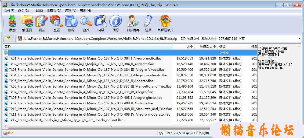Image resolution: width=304 pixels, height=138 pixels.
Task: Select Tk05 Andante D_385 file
Action: click(x=130, y=81)
